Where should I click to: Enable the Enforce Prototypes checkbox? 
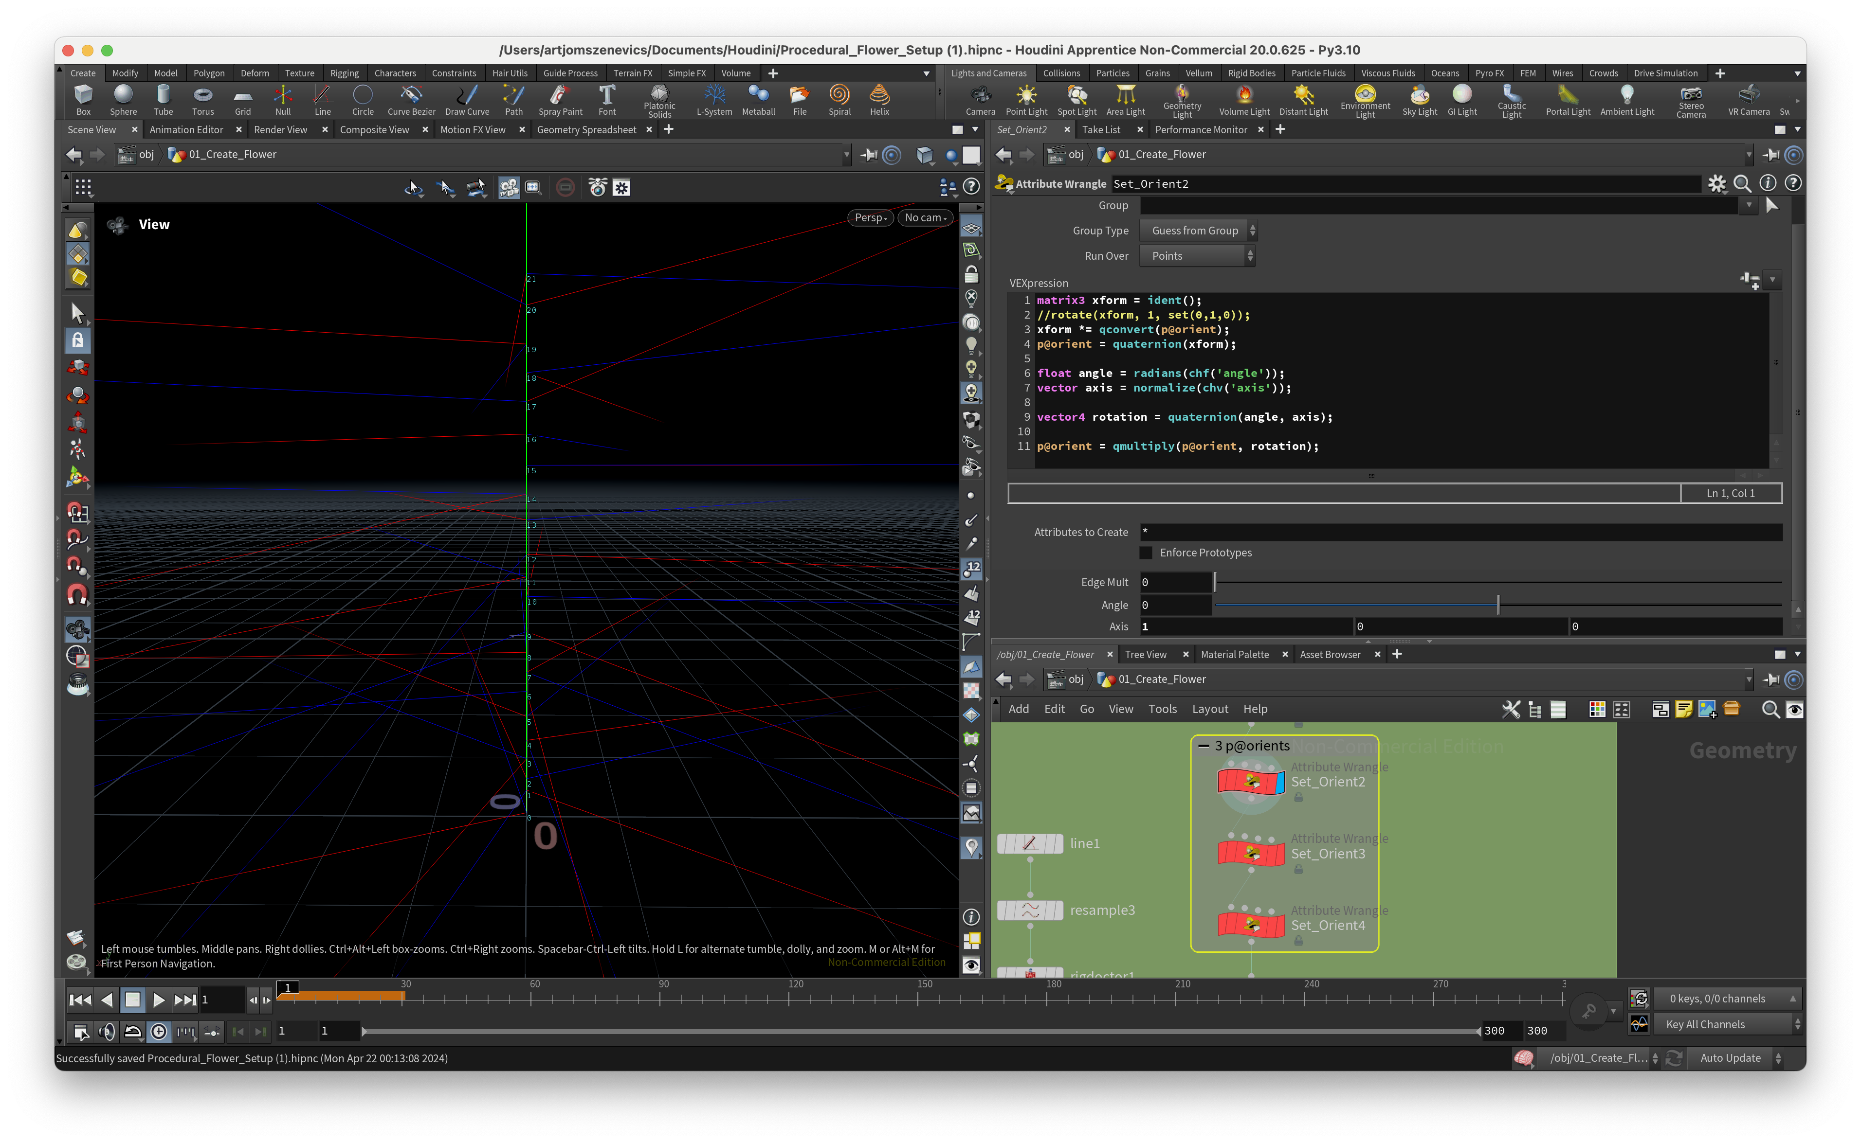(1146, 553)
